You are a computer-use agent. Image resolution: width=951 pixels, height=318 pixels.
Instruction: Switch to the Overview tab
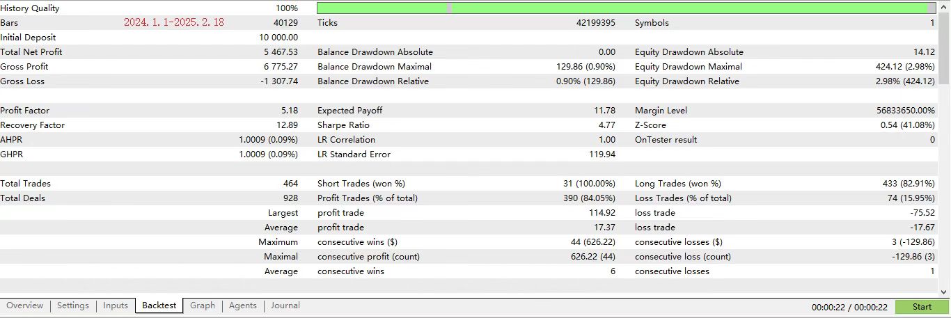point(25,305)
